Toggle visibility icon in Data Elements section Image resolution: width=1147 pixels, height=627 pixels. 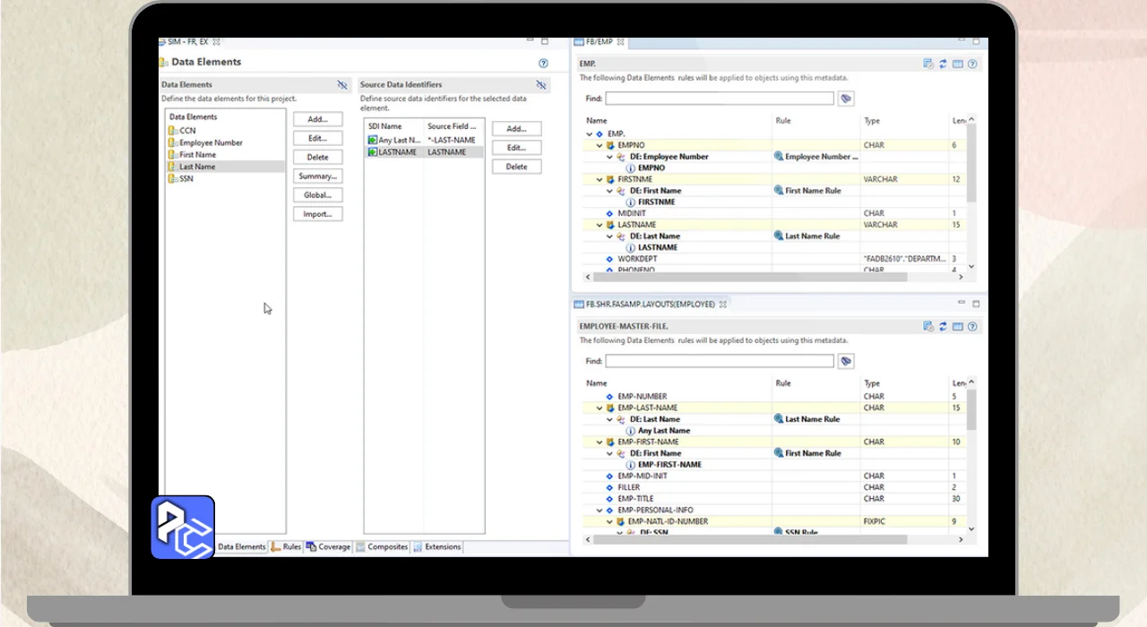(x=342, y=85)
